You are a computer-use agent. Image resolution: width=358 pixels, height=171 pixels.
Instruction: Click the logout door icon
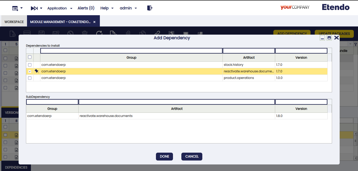150,8
